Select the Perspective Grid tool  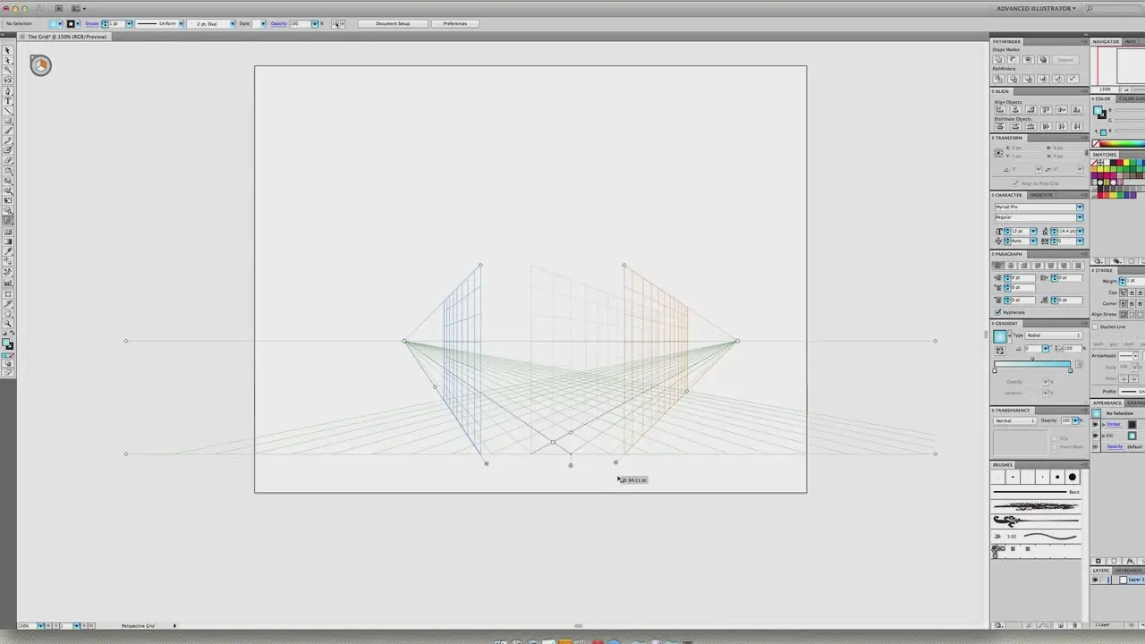point(8,220)
